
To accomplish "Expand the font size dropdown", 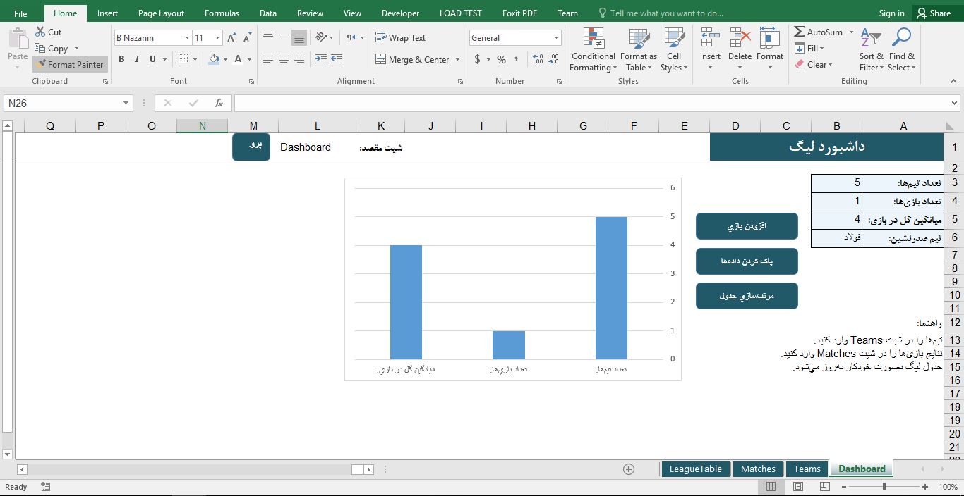I will (217, 38).
